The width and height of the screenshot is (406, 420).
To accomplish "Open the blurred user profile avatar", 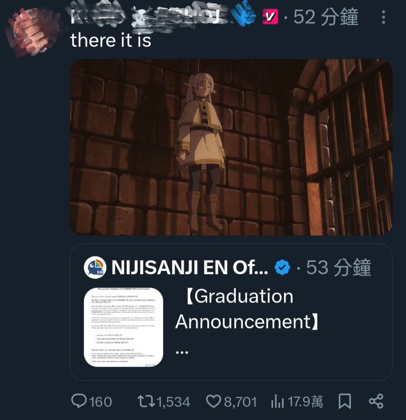I will point(34,32).
